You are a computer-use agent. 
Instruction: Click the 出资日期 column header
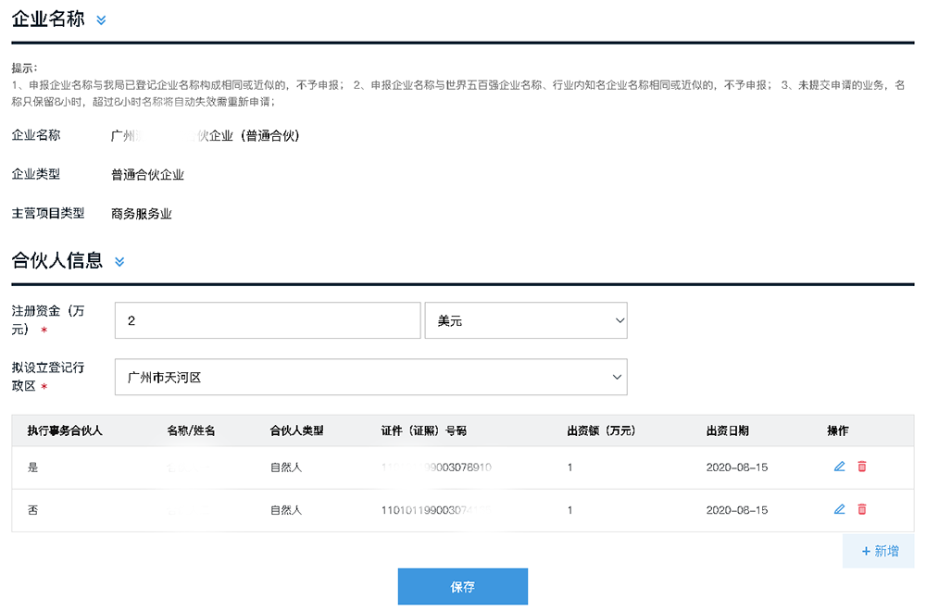pos(728,430)
